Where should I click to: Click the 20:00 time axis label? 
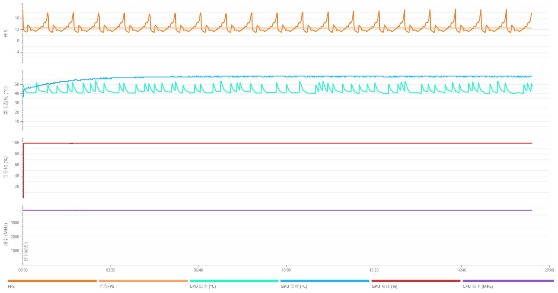549,270
